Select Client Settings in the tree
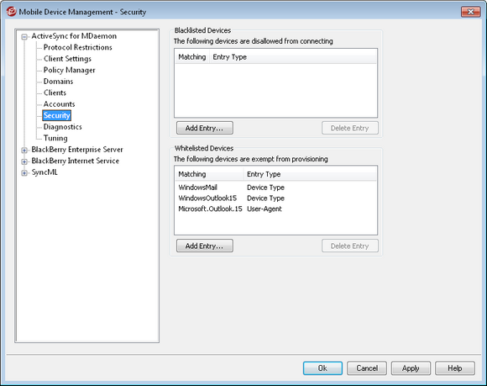 tap(67, 59)
